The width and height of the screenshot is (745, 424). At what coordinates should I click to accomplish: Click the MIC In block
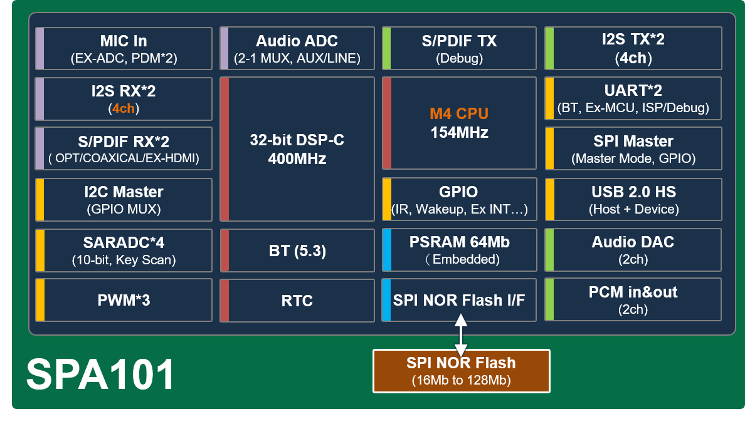[x=124, y=49]
